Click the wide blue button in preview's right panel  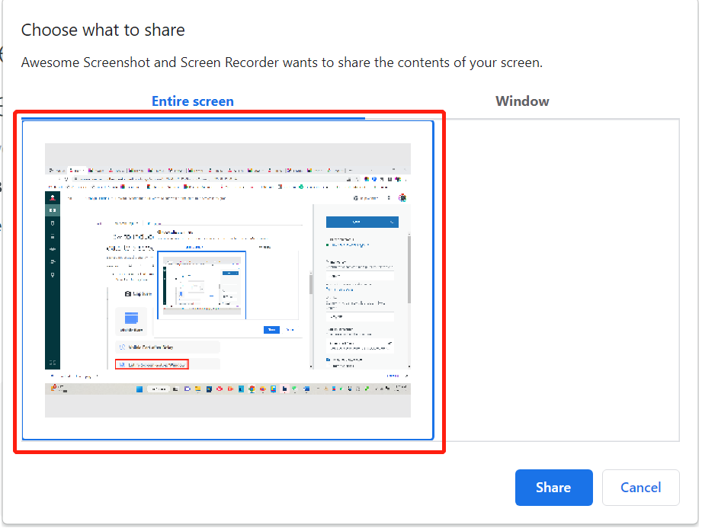pos(361,222)
